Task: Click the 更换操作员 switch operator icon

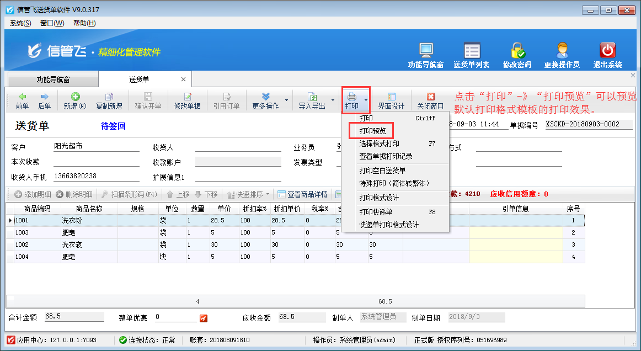Action: click(x=563, y=52)
